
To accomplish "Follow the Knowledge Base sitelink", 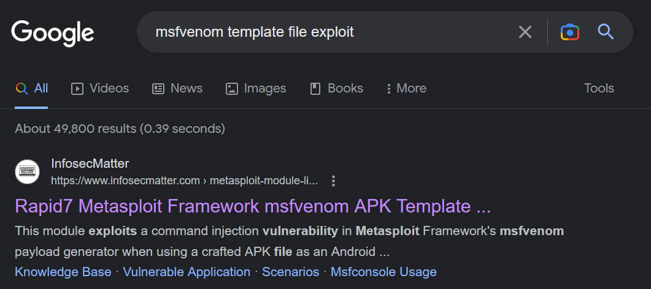I will point(63,272).
